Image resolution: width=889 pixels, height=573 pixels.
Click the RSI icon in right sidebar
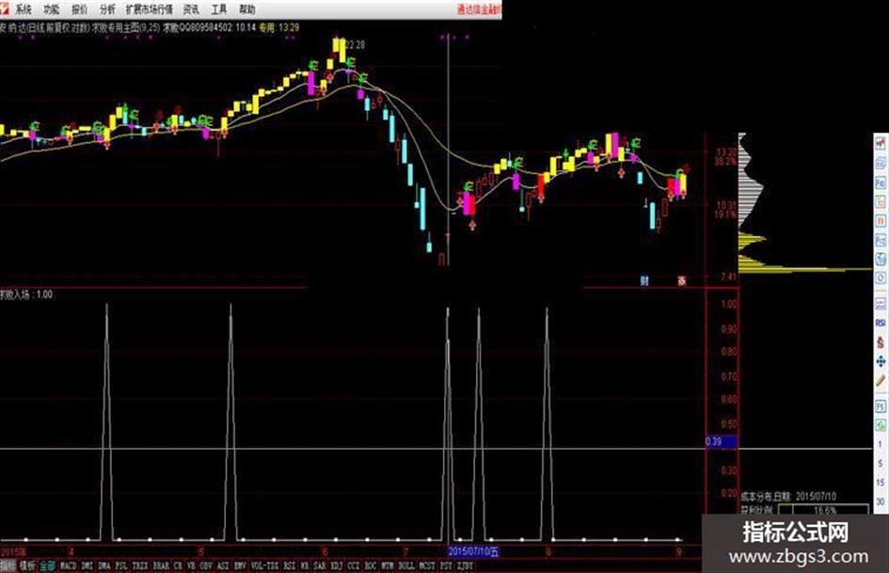pos(880,323)
